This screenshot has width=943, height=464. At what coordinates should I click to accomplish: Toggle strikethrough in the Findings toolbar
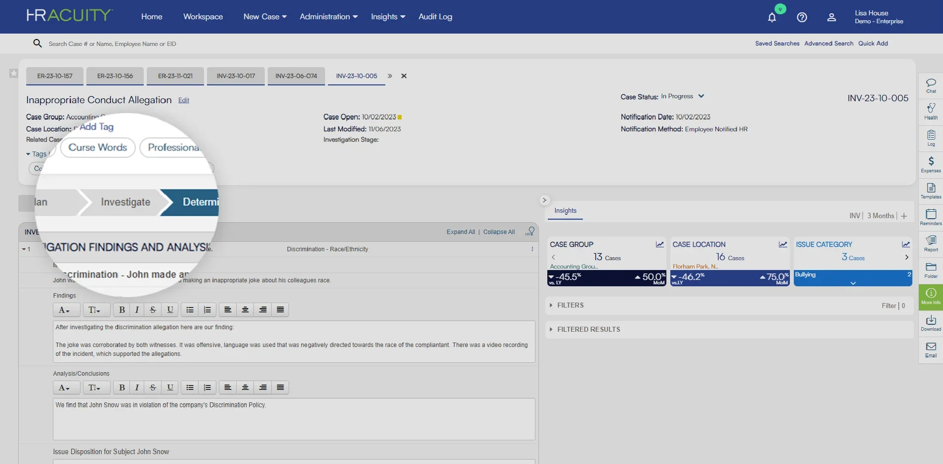153,309
